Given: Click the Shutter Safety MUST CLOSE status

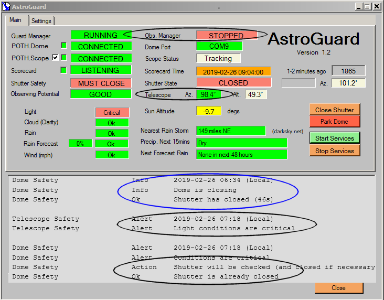Looking at the screenshot, I should (x=101, y=83).
